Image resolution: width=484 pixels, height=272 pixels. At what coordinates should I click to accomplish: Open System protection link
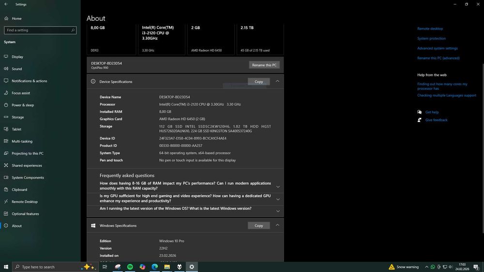coord(431,39)
